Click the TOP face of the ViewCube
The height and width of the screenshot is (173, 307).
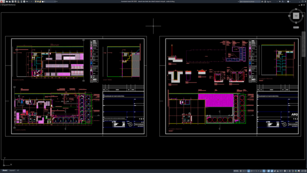click(x=296, y=16)
